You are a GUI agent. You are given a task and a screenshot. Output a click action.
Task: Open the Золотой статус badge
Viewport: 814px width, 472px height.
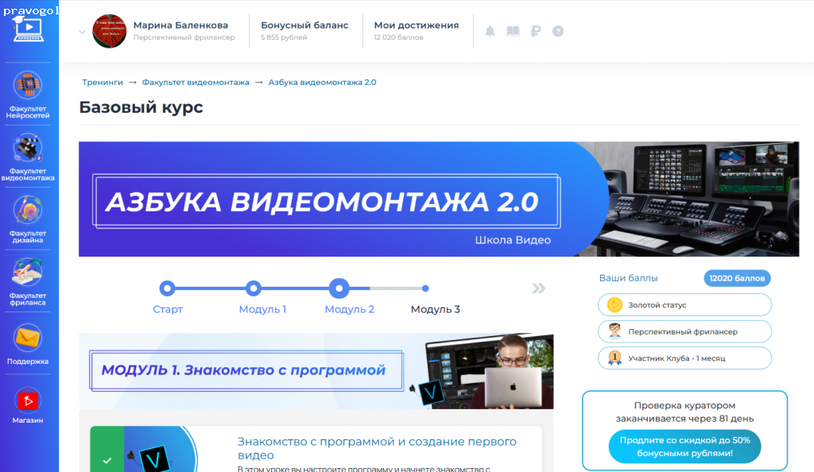[x=684, y=304]
